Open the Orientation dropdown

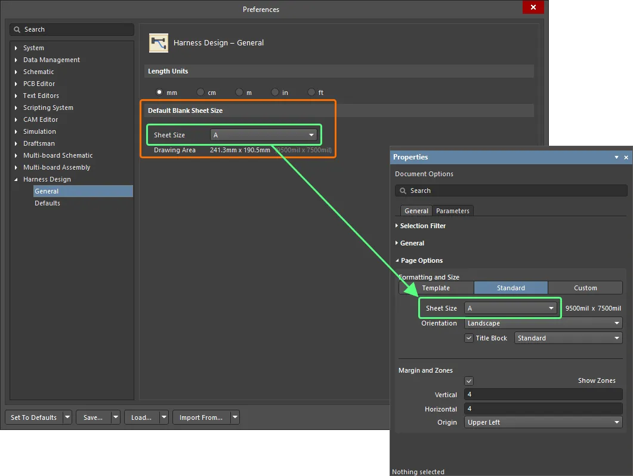click(x=543, y=323)
